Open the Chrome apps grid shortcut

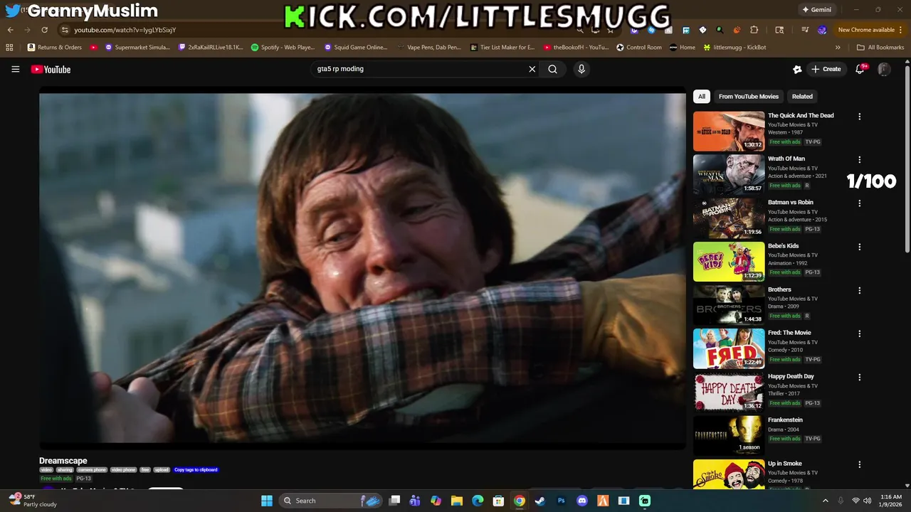click(x=9, y=48)
